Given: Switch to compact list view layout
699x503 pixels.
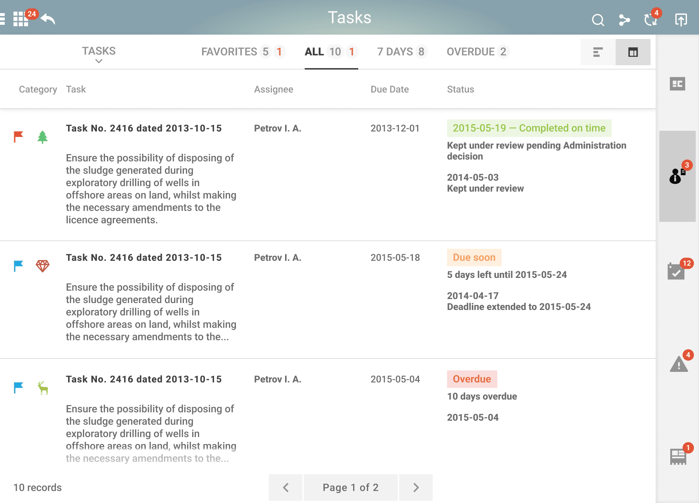Looking at the screenshot, I should (597, 52).
